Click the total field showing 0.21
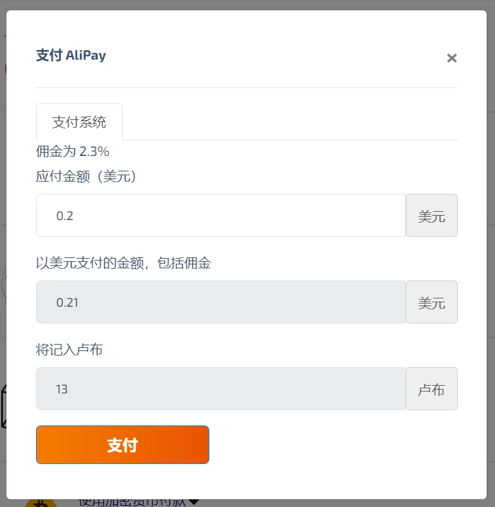Image resolution: width=495 pixels, height=507 pixels. point(221,302)
